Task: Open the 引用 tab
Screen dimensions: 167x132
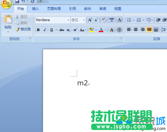Action: [72, 9]
